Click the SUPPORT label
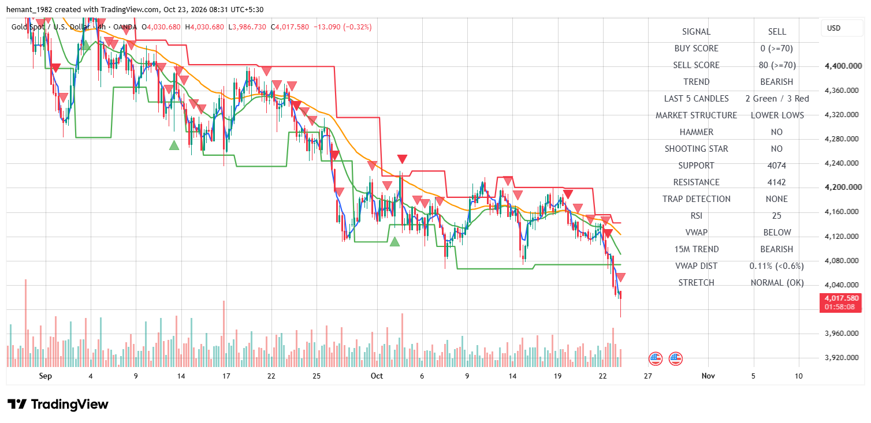Image resolution: width=871 pixels, height=423 pixels. tap(696, 166)
